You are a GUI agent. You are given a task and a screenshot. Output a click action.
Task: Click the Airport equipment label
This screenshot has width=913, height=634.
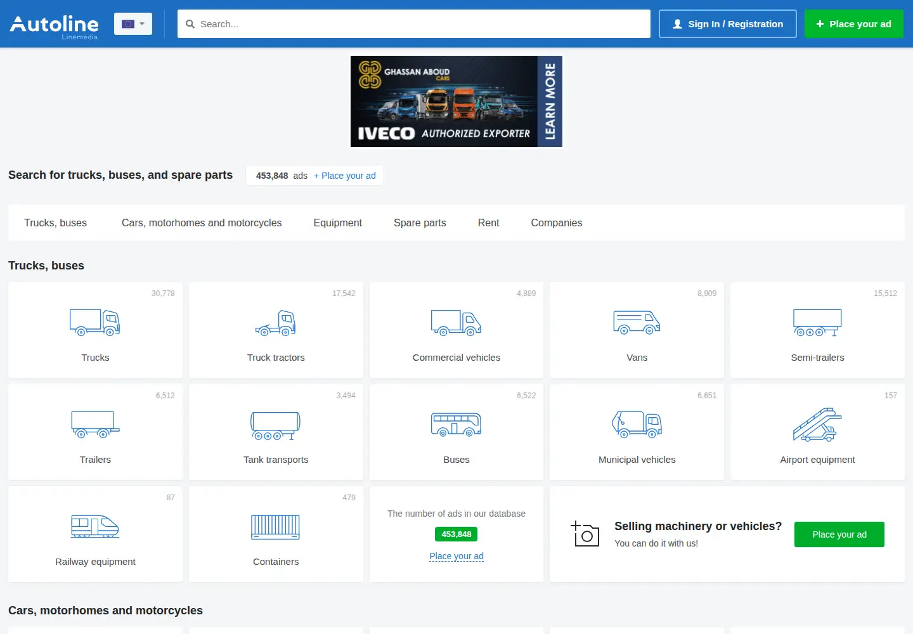[817, 460]
